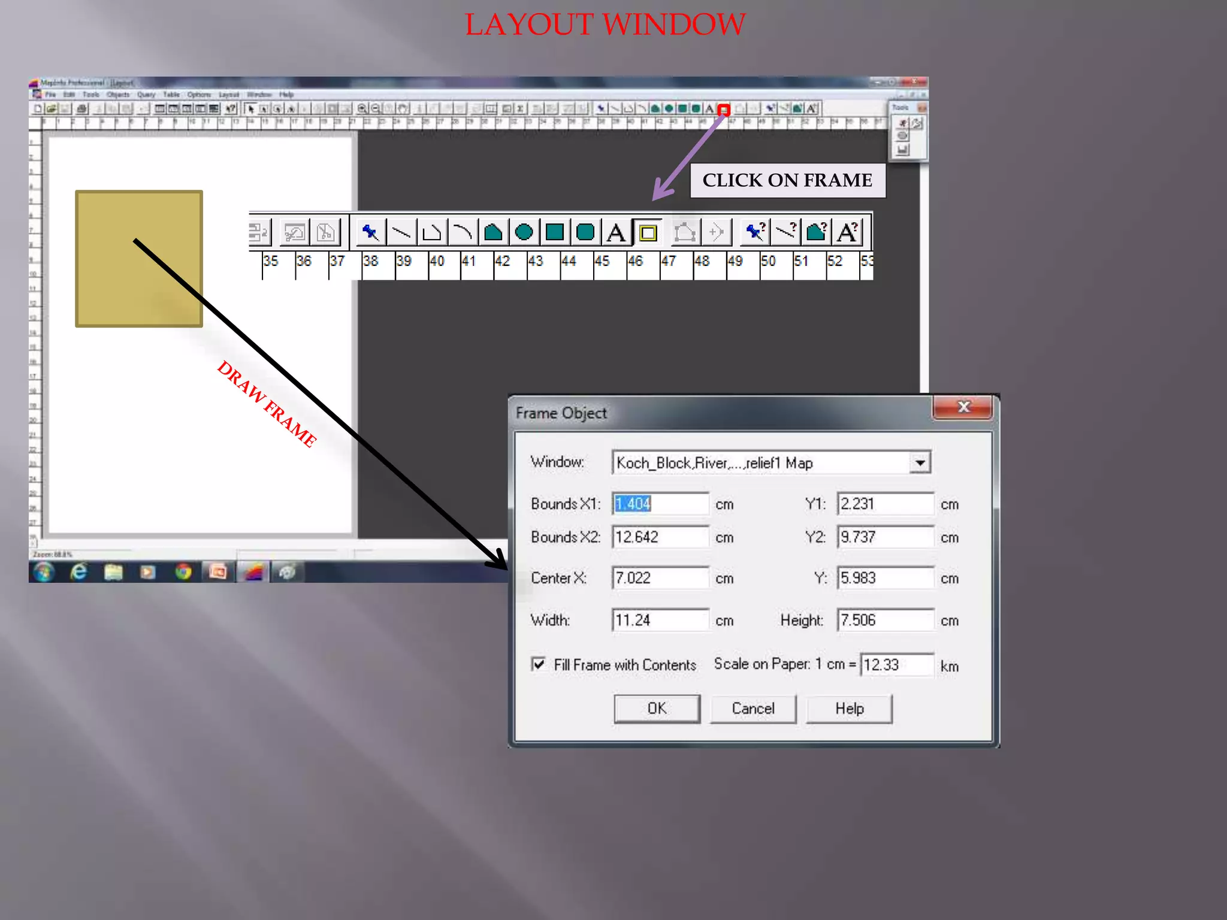Click Cancel in the Frame Object dialog

pyautogui.click(x=753, y=709)
